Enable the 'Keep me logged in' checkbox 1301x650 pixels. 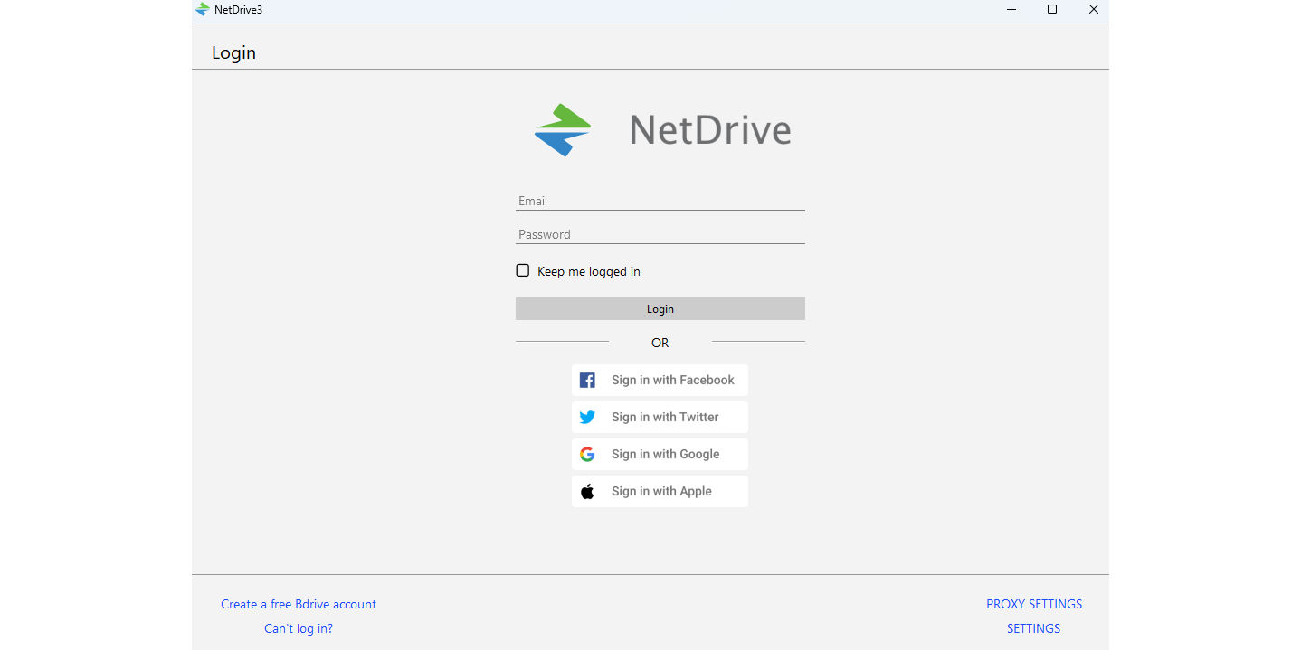[x=522, y=269]
